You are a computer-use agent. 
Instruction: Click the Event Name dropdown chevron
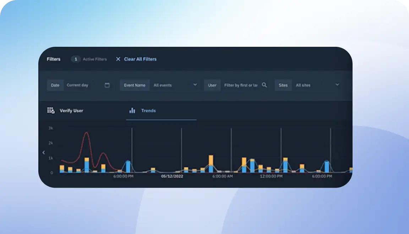coord(195,85)
